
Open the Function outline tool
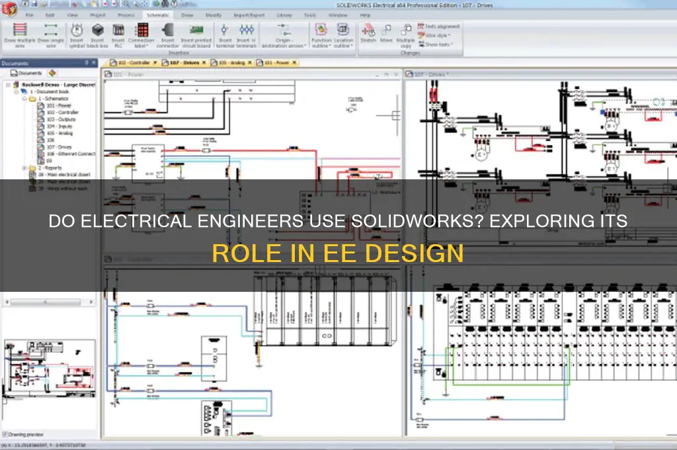pyautogui.click(x=321, y=35)
